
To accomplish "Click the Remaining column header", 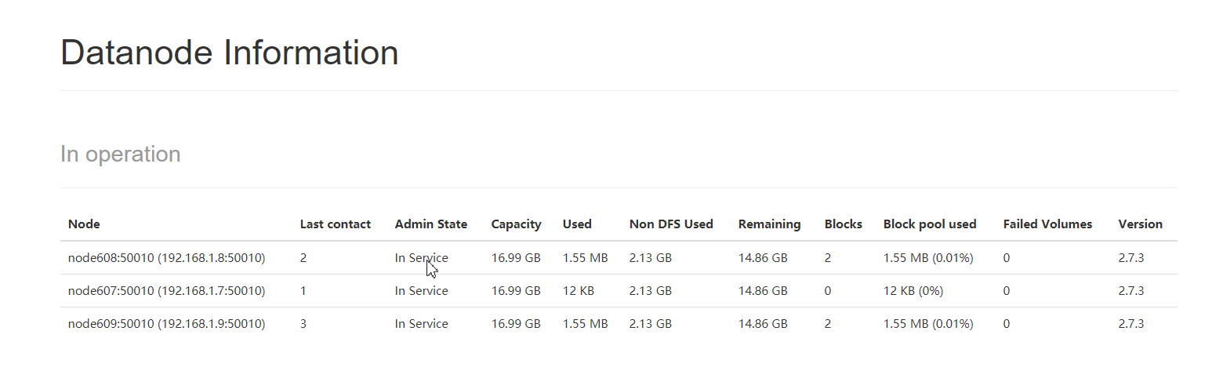I will [769, 224].
